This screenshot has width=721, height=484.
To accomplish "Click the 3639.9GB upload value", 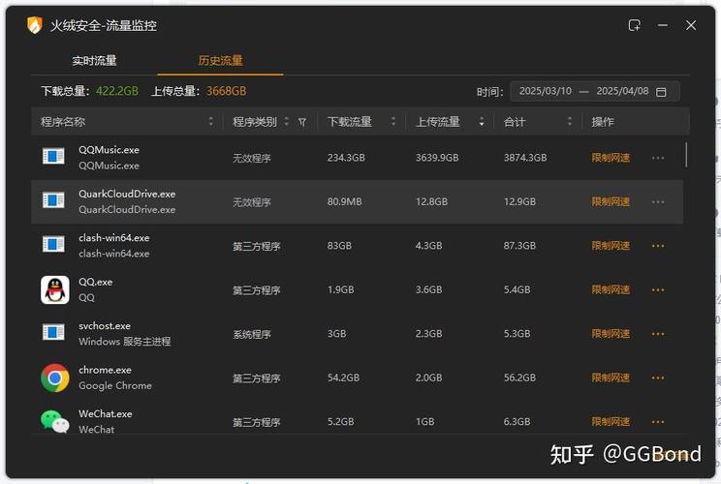I will click(437, 158).
